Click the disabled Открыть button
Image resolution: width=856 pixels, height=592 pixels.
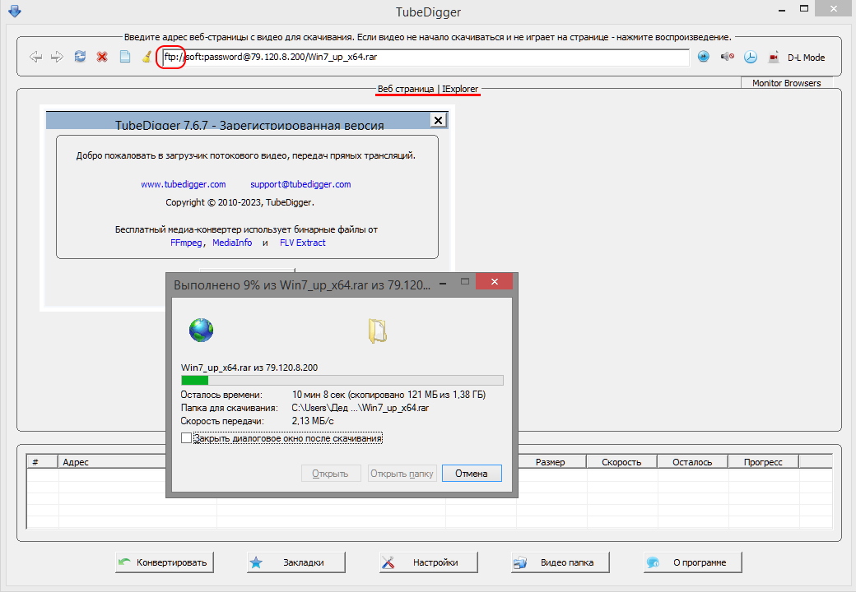coord(331,473)
